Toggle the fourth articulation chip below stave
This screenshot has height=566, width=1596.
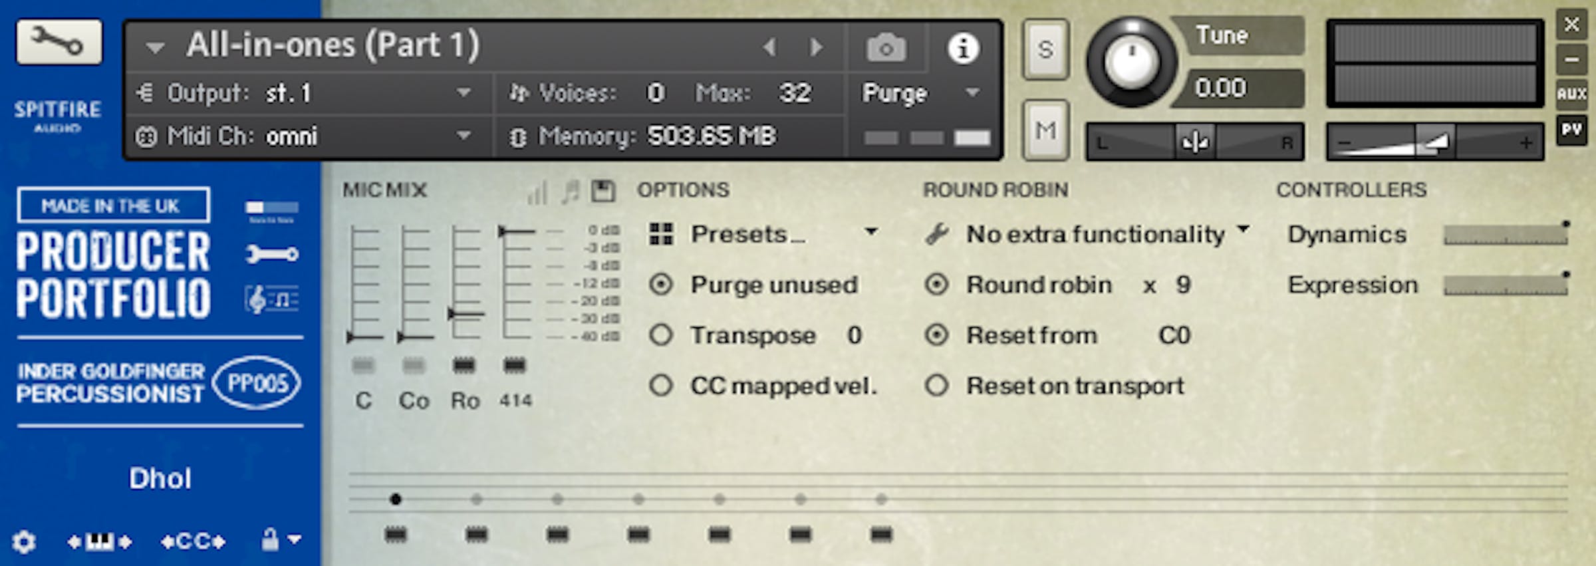(x=638, y=534)
